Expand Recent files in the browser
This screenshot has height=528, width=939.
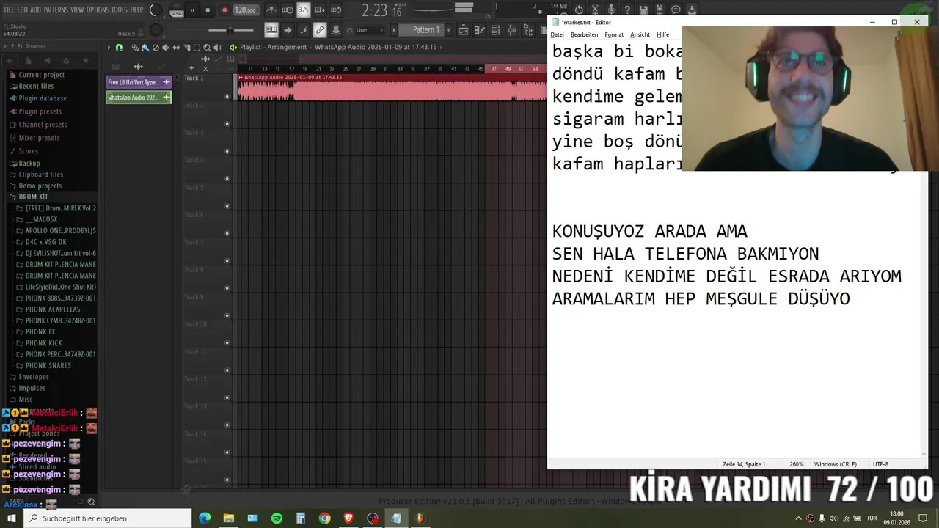(x=36, y=86)
